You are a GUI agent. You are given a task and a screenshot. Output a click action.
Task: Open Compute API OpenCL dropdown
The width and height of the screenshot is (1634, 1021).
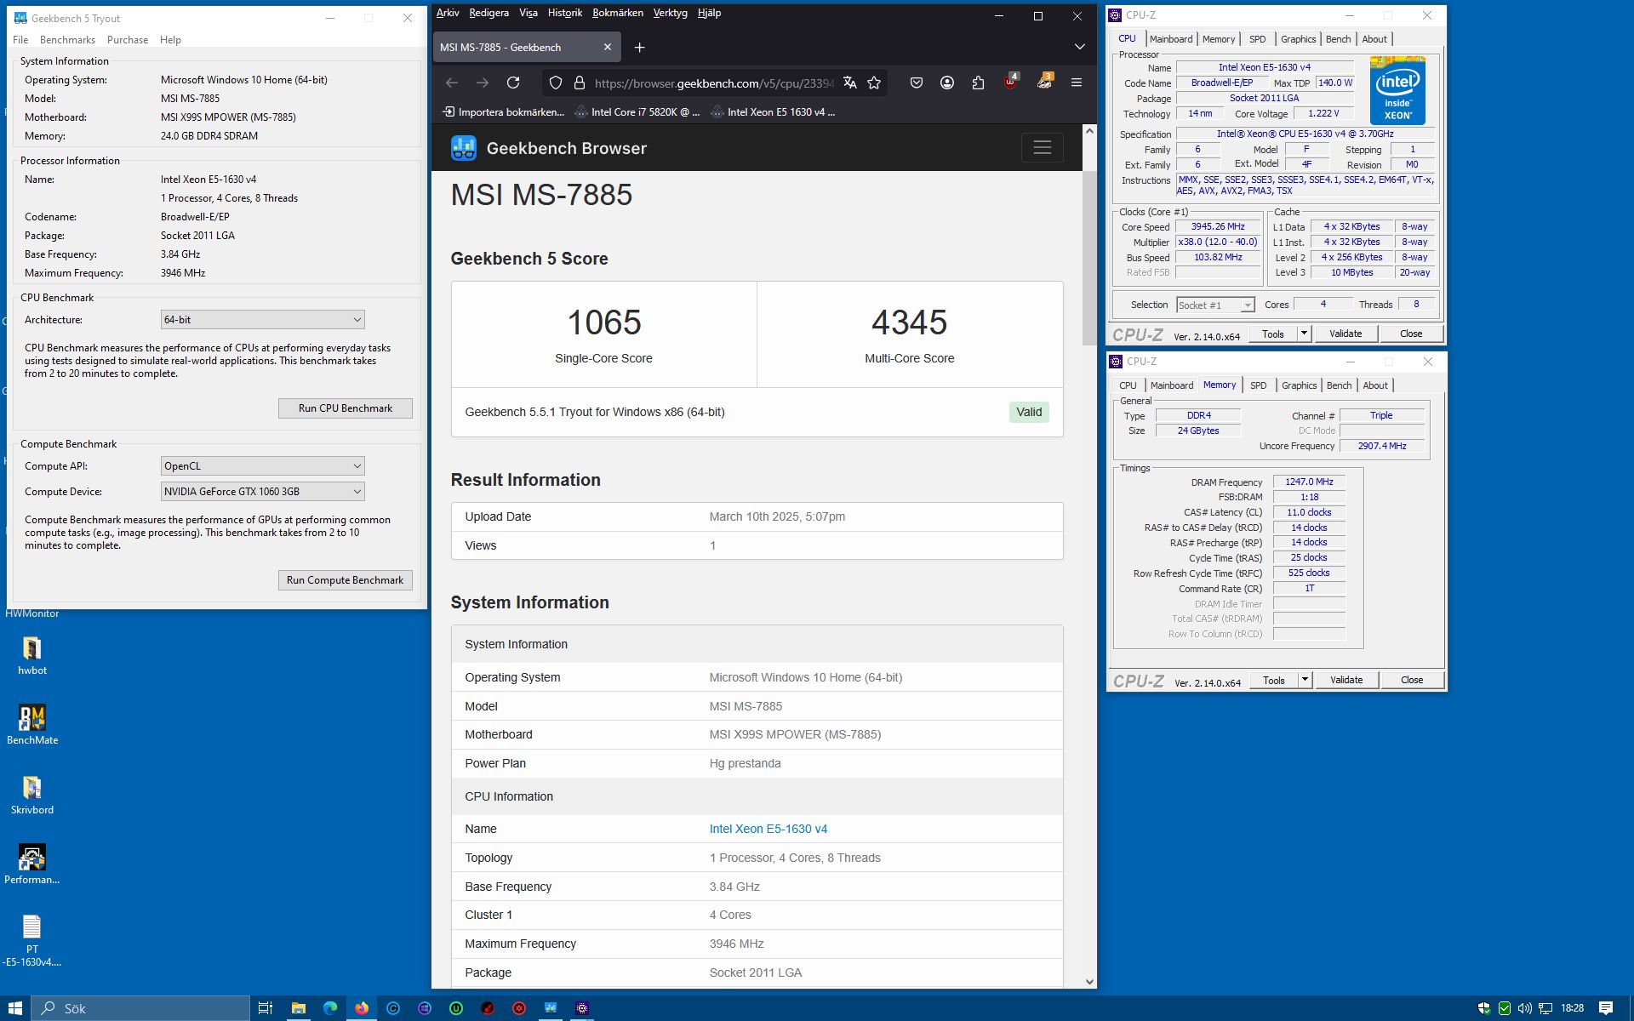pyautogui.click(x=263, y=466)
